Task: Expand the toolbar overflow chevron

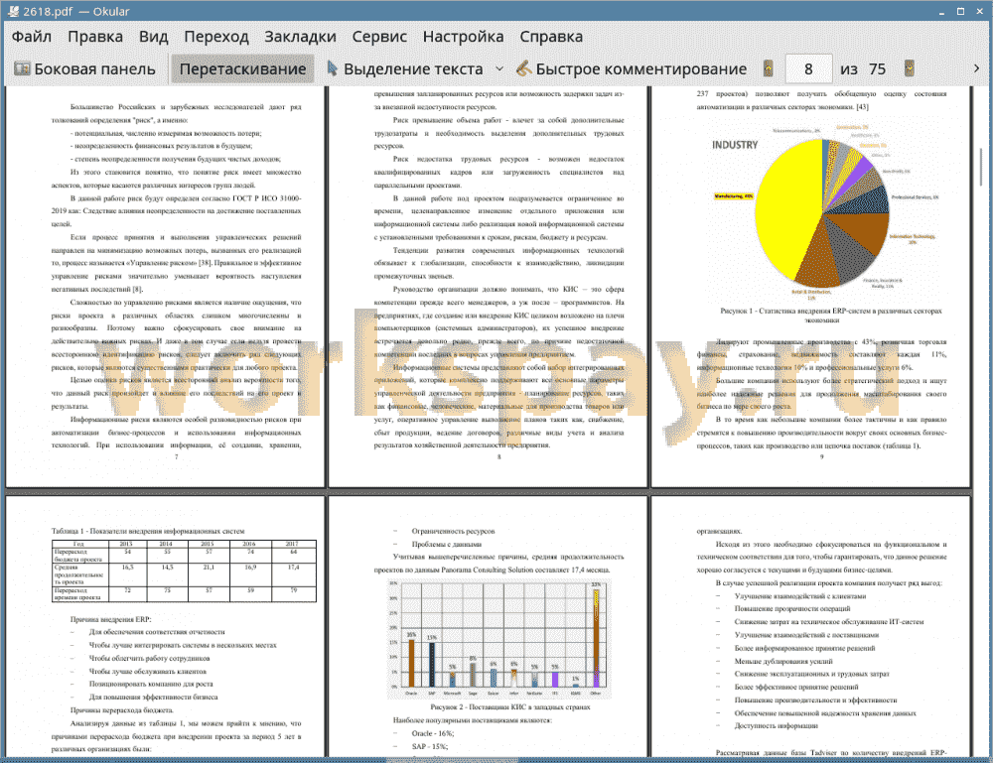Action: pyautogui.click(x=976, y=68)
